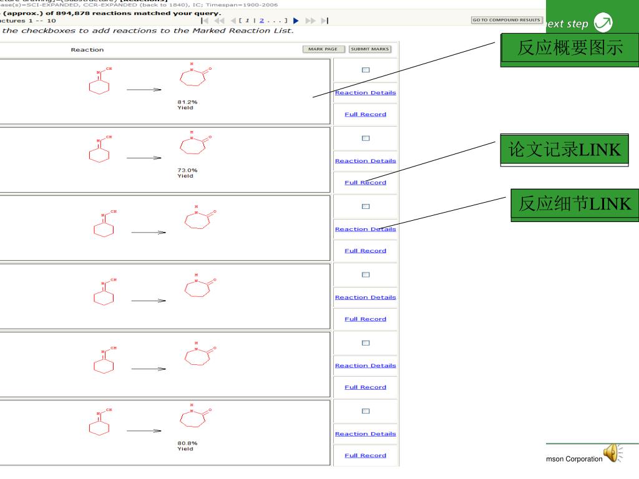Open Full Record for the 81.2% yield reaction
Screen dimensions: 639x479
pyautogui.click(x=366, y=115)
